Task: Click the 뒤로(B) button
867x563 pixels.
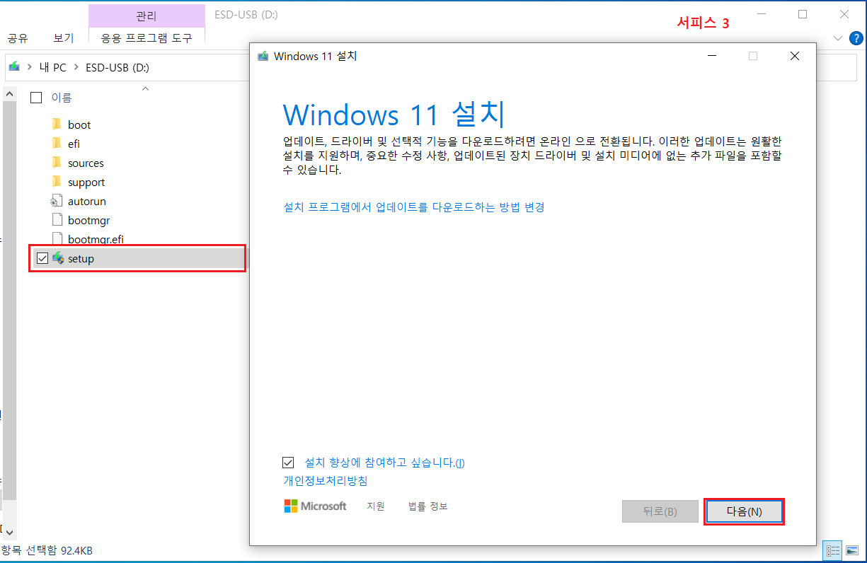Action: click(x=660, y=511)
